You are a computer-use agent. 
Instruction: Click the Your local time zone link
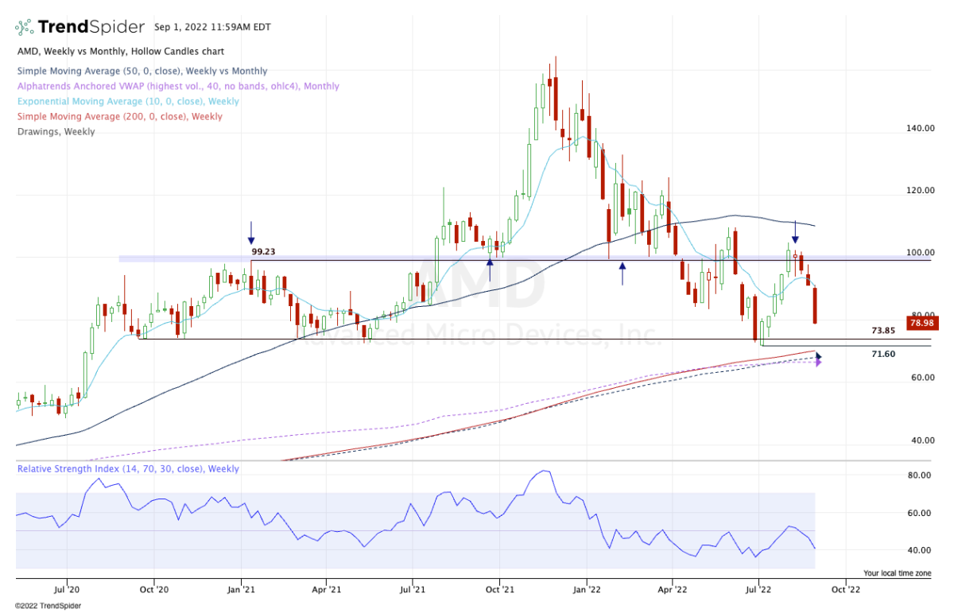(898, 572)
